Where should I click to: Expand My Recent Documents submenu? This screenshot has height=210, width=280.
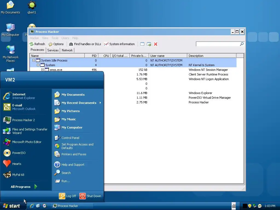point(78,103)
